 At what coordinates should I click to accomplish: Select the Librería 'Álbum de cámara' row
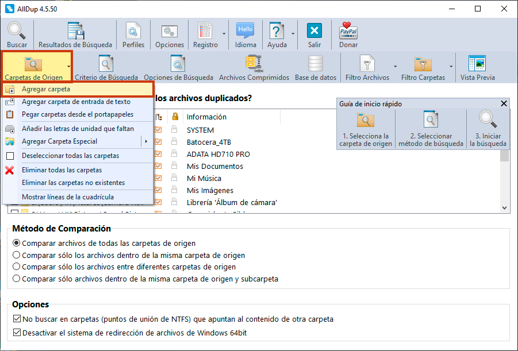click(x=232, y=202)
